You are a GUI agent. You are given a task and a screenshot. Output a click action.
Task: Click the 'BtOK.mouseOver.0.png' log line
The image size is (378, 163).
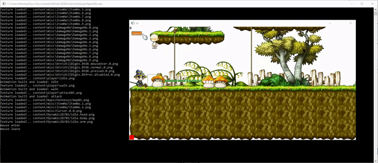coord(59,64)
